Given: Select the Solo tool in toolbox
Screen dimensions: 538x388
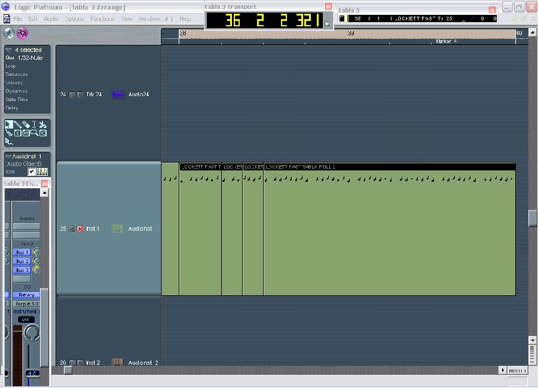Looking at the screenshot, I should point(18,133).
